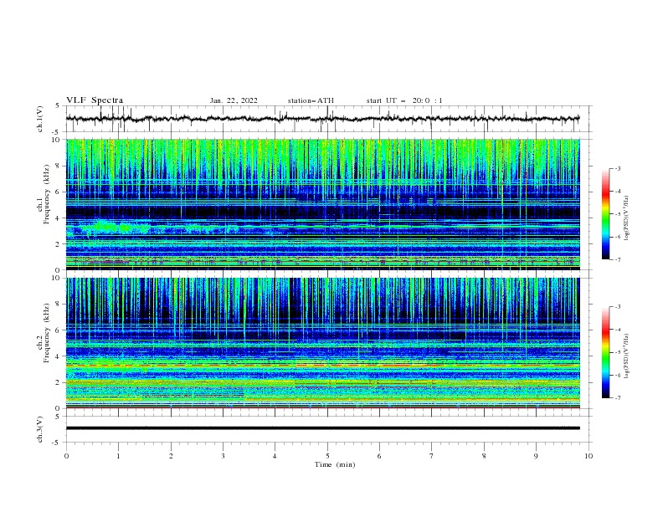Click the "5" tick on time axis
The height and width of the screenshot is (512, 663).
coord(327,456)
